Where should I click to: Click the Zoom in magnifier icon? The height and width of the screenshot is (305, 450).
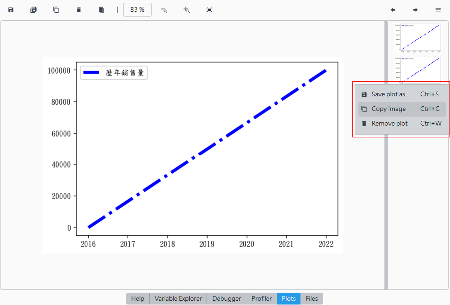pos(186,10)
